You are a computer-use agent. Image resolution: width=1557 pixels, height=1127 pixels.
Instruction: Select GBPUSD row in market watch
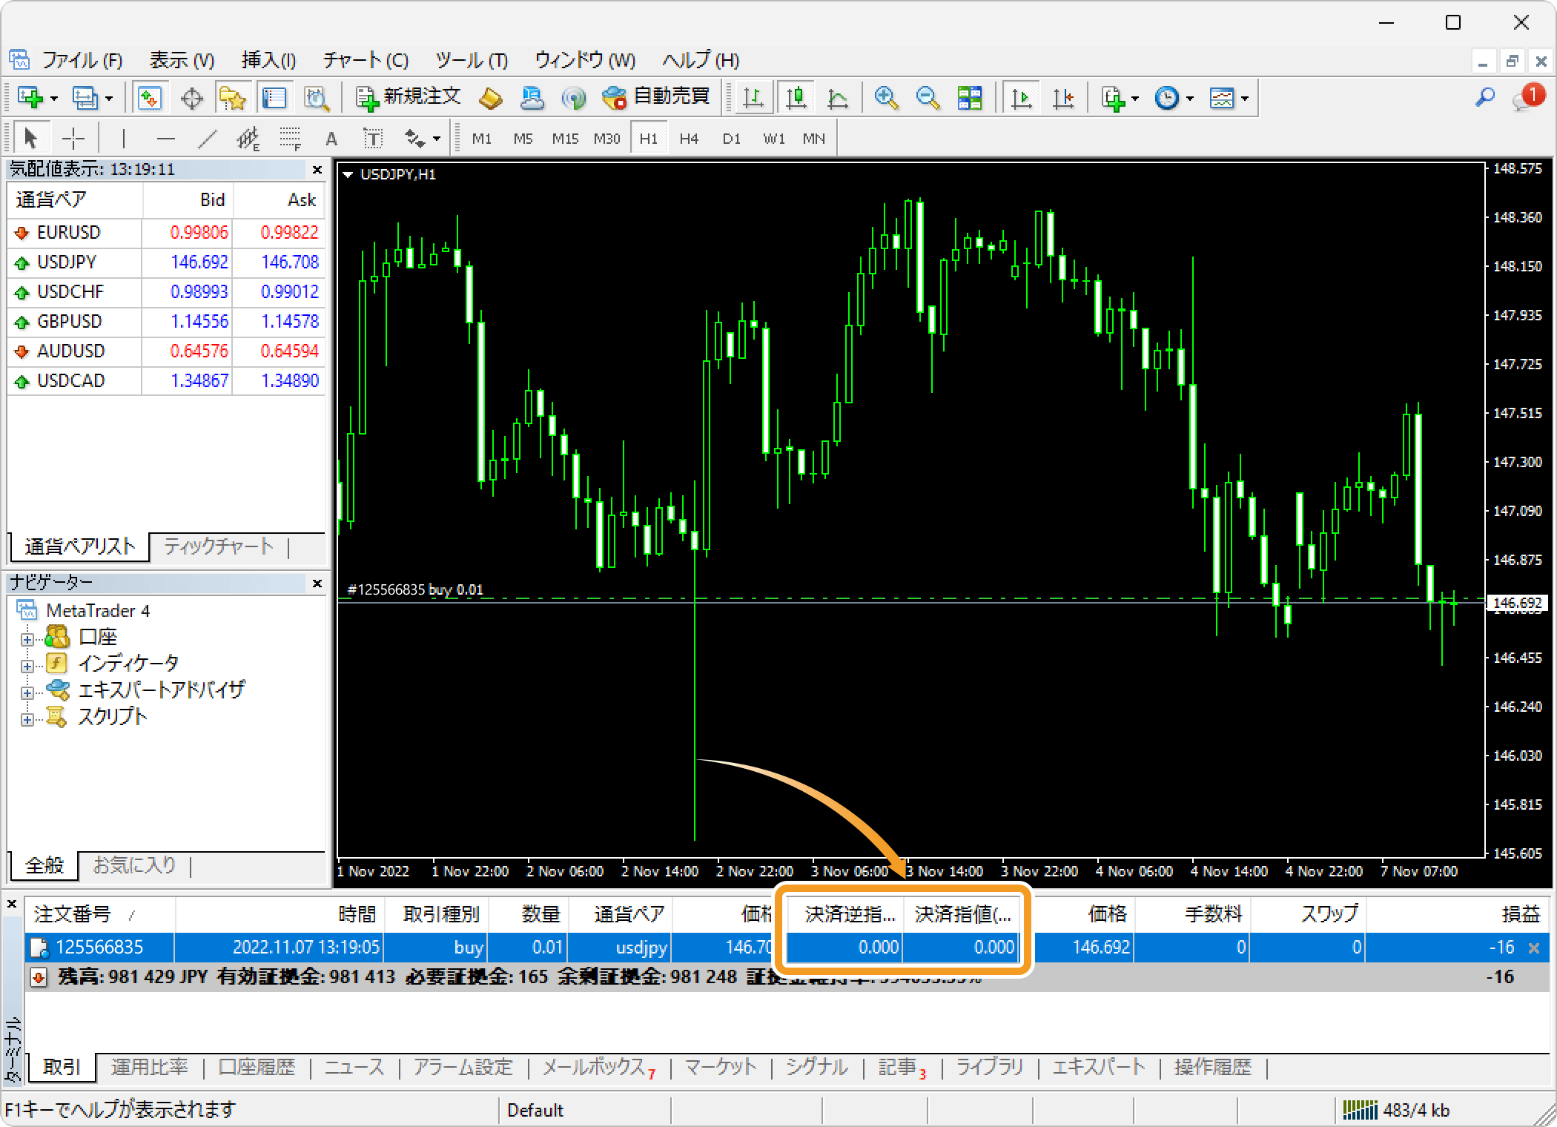pos(166,322)
